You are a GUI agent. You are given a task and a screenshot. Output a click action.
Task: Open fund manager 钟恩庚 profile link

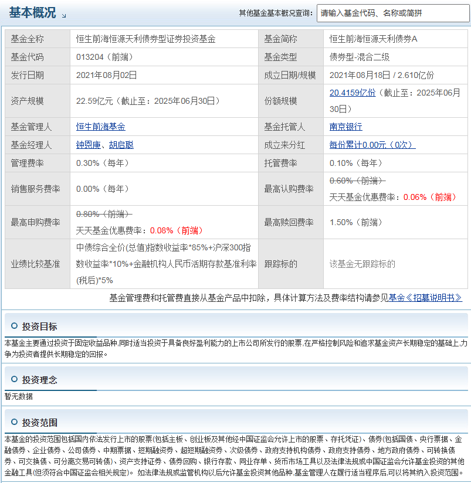[89, 145]
